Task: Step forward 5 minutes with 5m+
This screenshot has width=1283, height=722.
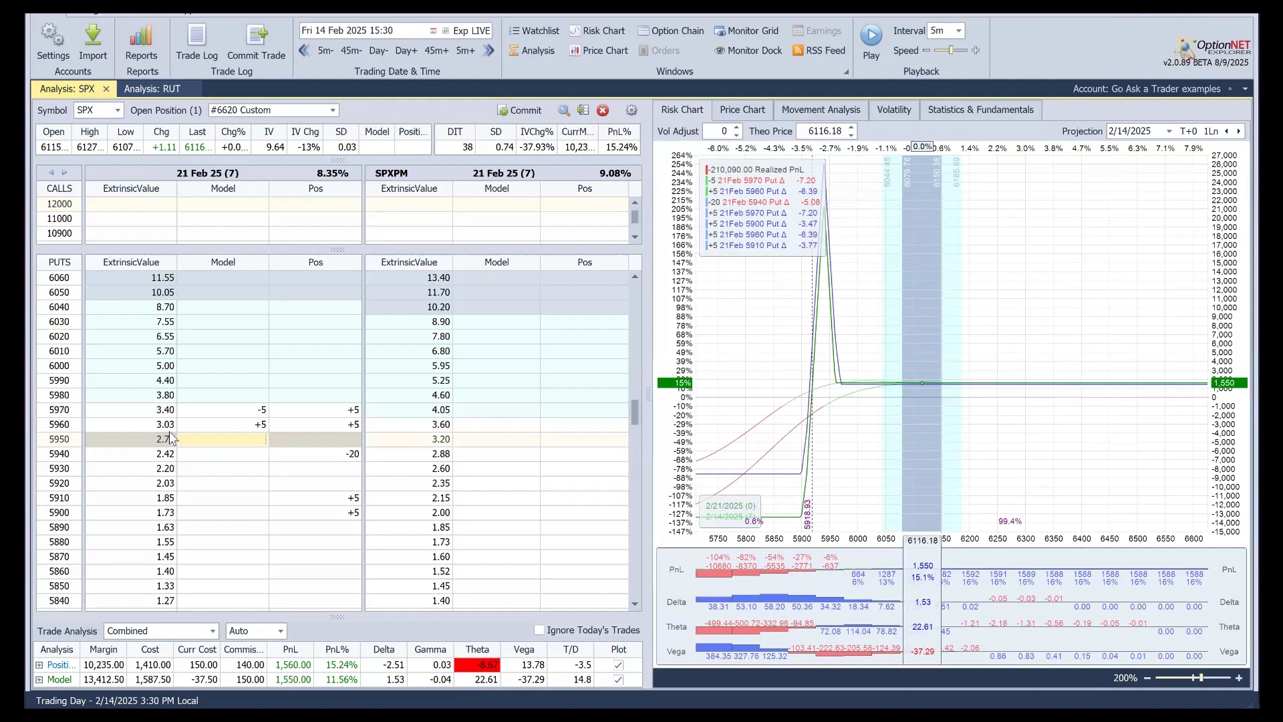Action: click(x=465, y=50)
